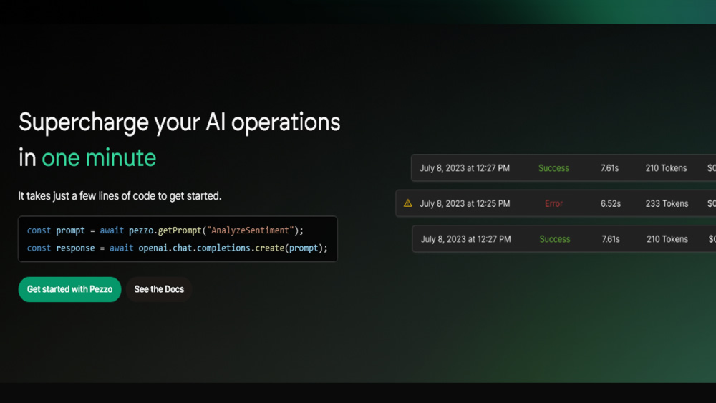This screenshot has width=716, height=403.
Task: Click the green "one minute" heading text
Action: click(99, 158)
